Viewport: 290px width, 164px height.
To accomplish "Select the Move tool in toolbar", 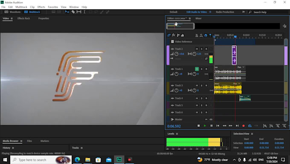I will click(x=67, y=12).
